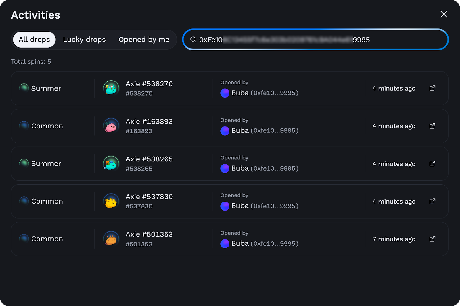Click Buba name in Axie #501353 row
460x306 pixels.
pyautogui.click(x=240, y=243)
